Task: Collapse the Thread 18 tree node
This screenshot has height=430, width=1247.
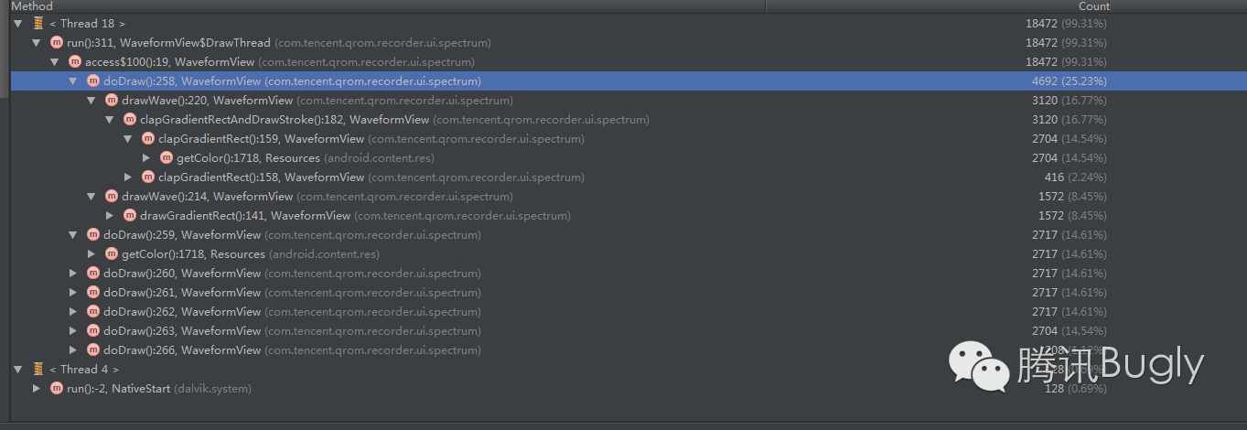Action: pos(18,24)
